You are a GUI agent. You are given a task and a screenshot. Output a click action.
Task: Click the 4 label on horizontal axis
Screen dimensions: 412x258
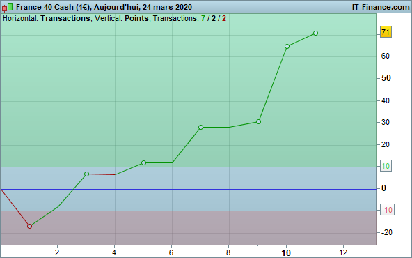[x=114, y=252]
